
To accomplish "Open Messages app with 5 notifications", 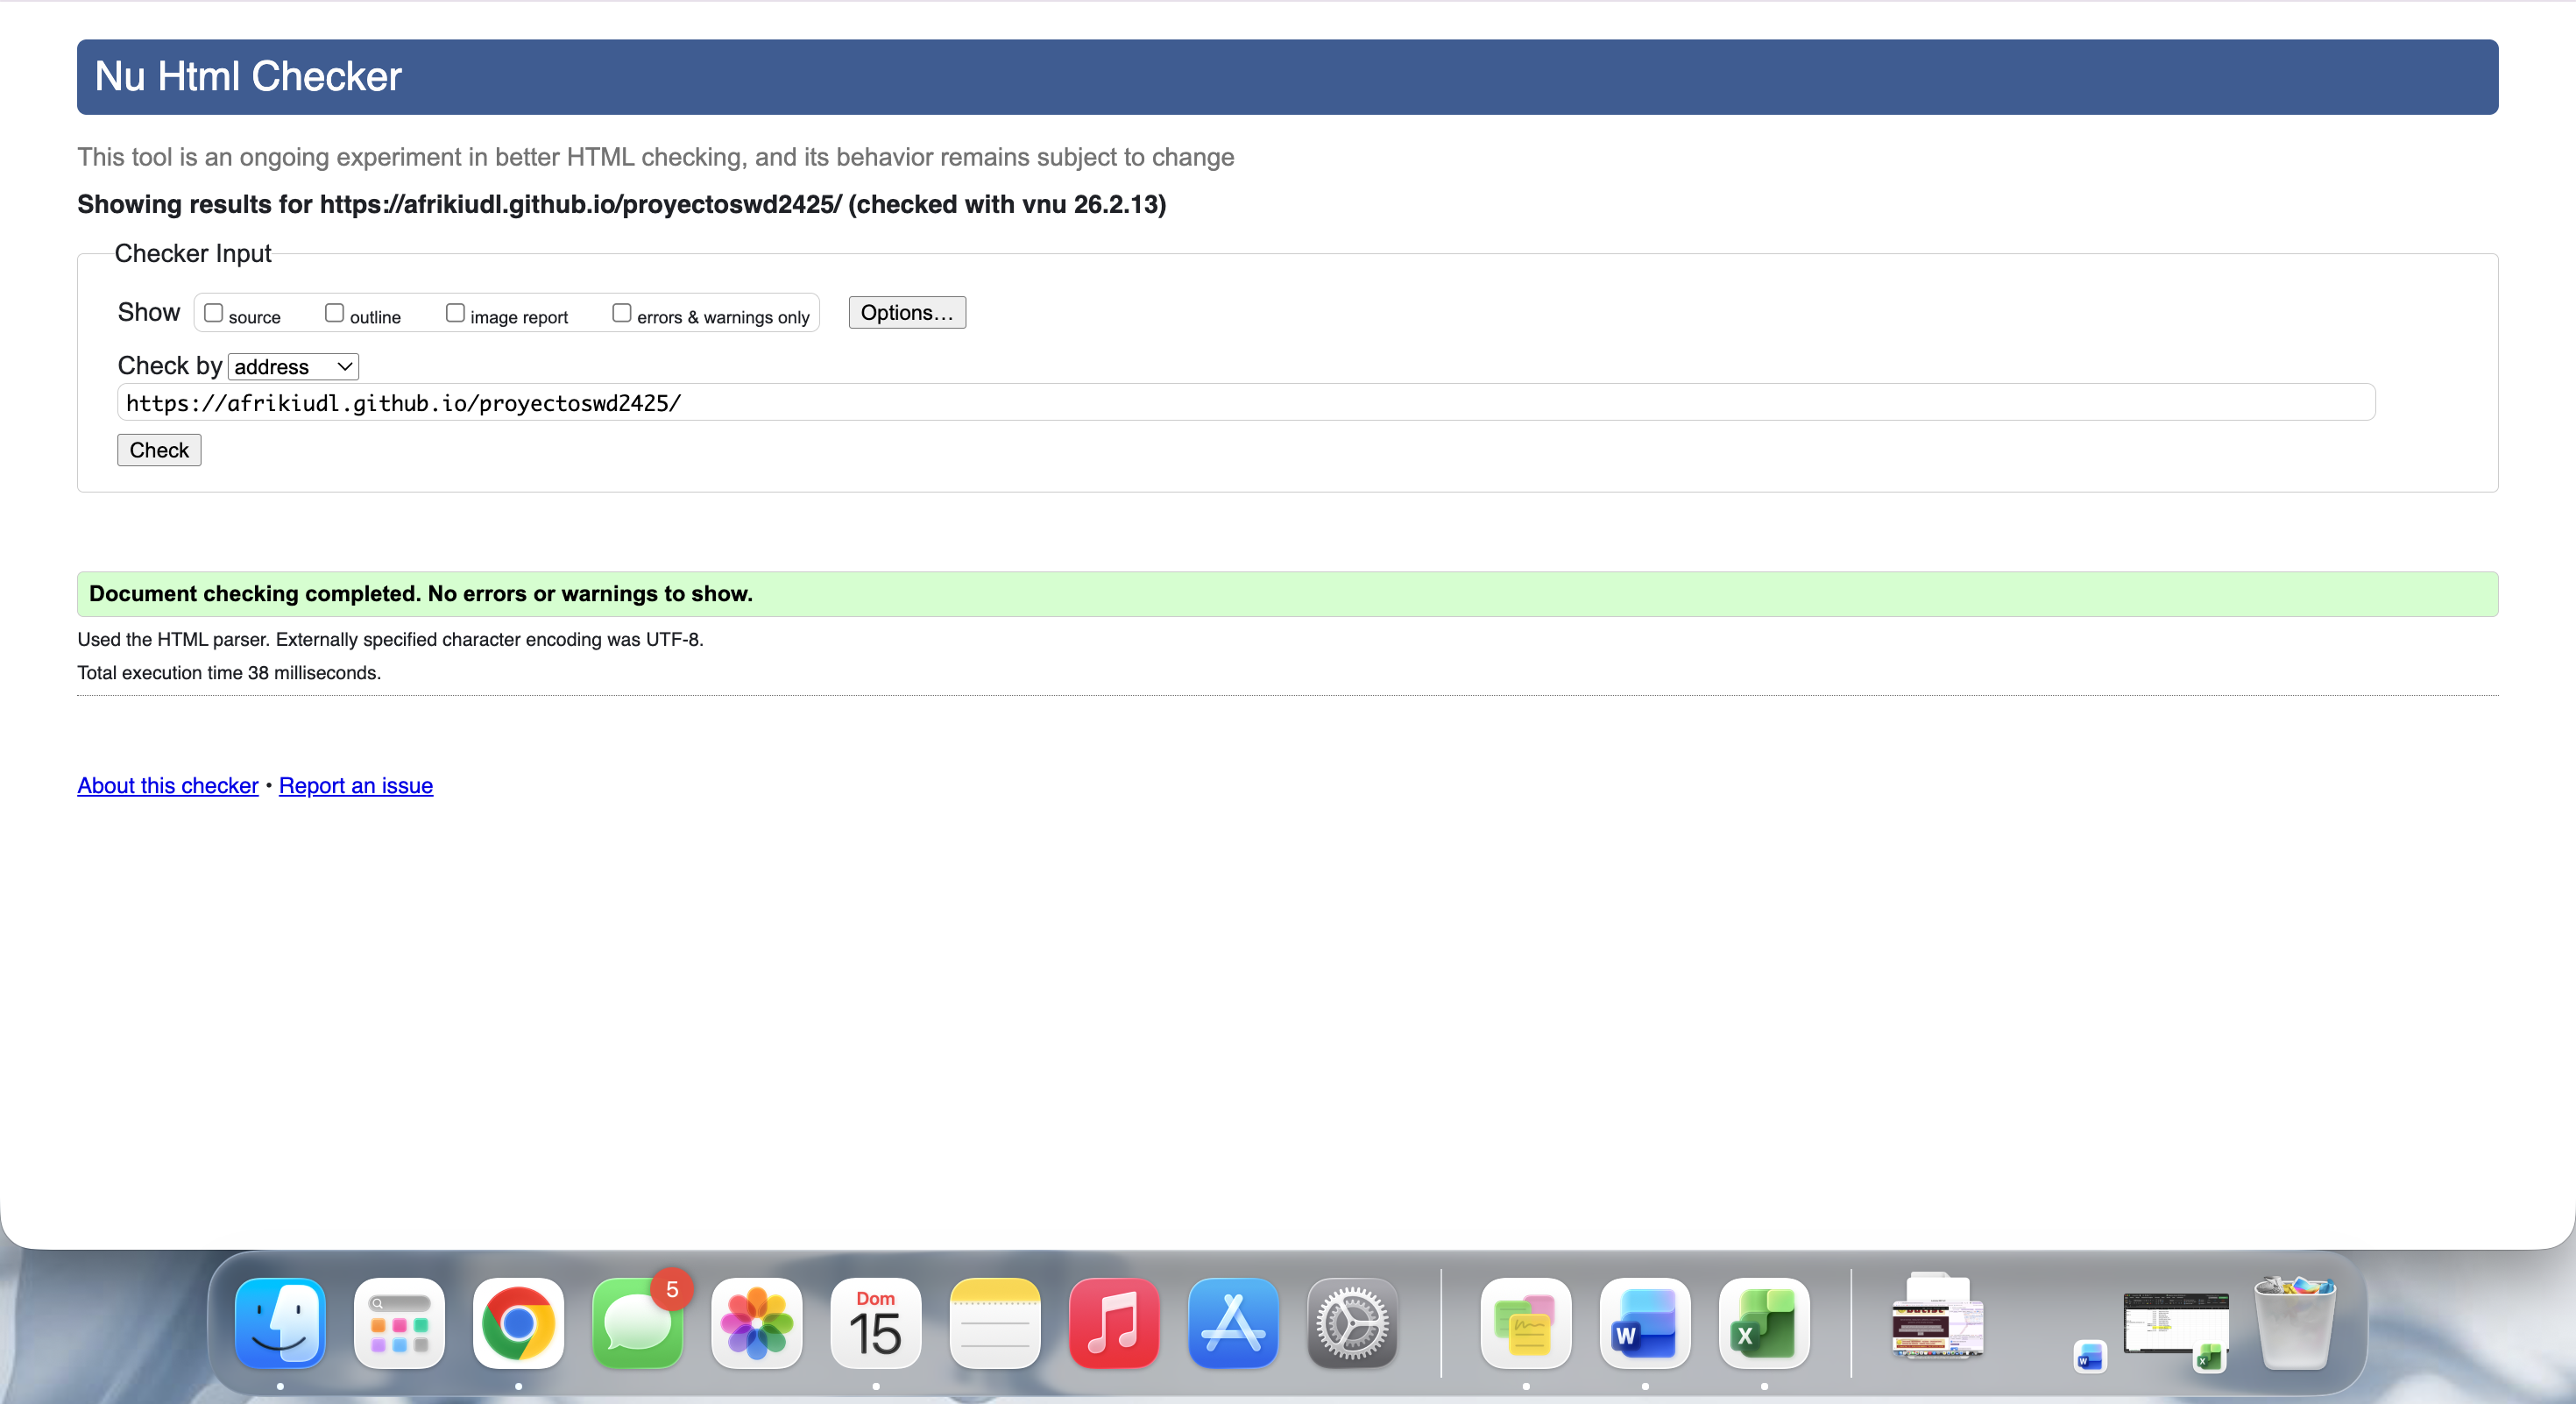I will 637,1323.
